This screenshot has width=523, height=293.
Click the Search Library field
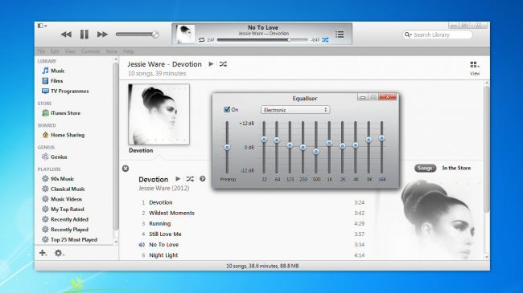tap(438, 35)
